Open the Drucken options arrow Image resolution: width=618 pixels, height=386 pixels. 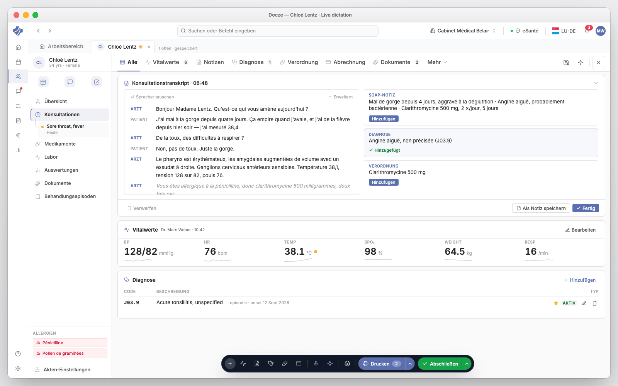(410, 364)
